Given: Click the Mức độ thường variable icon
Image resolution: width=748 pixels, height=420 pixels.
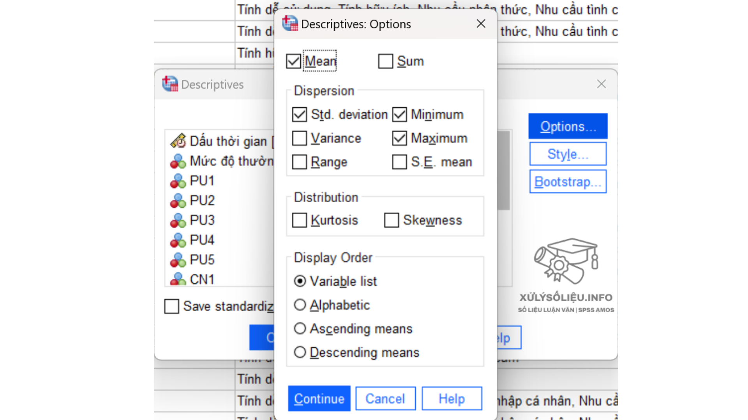Looking at the screenshot, I should coord(178,161).
